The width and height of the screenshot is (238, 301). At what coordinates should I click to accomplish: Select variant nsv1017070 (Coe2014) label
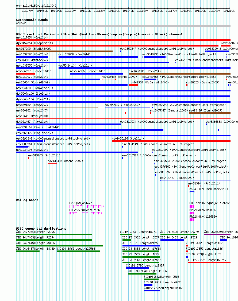[32, 77]
